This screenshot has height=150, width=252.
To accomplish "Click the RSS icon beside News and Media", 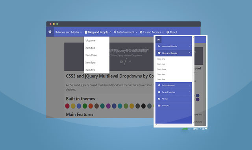I will coord(56,32).
